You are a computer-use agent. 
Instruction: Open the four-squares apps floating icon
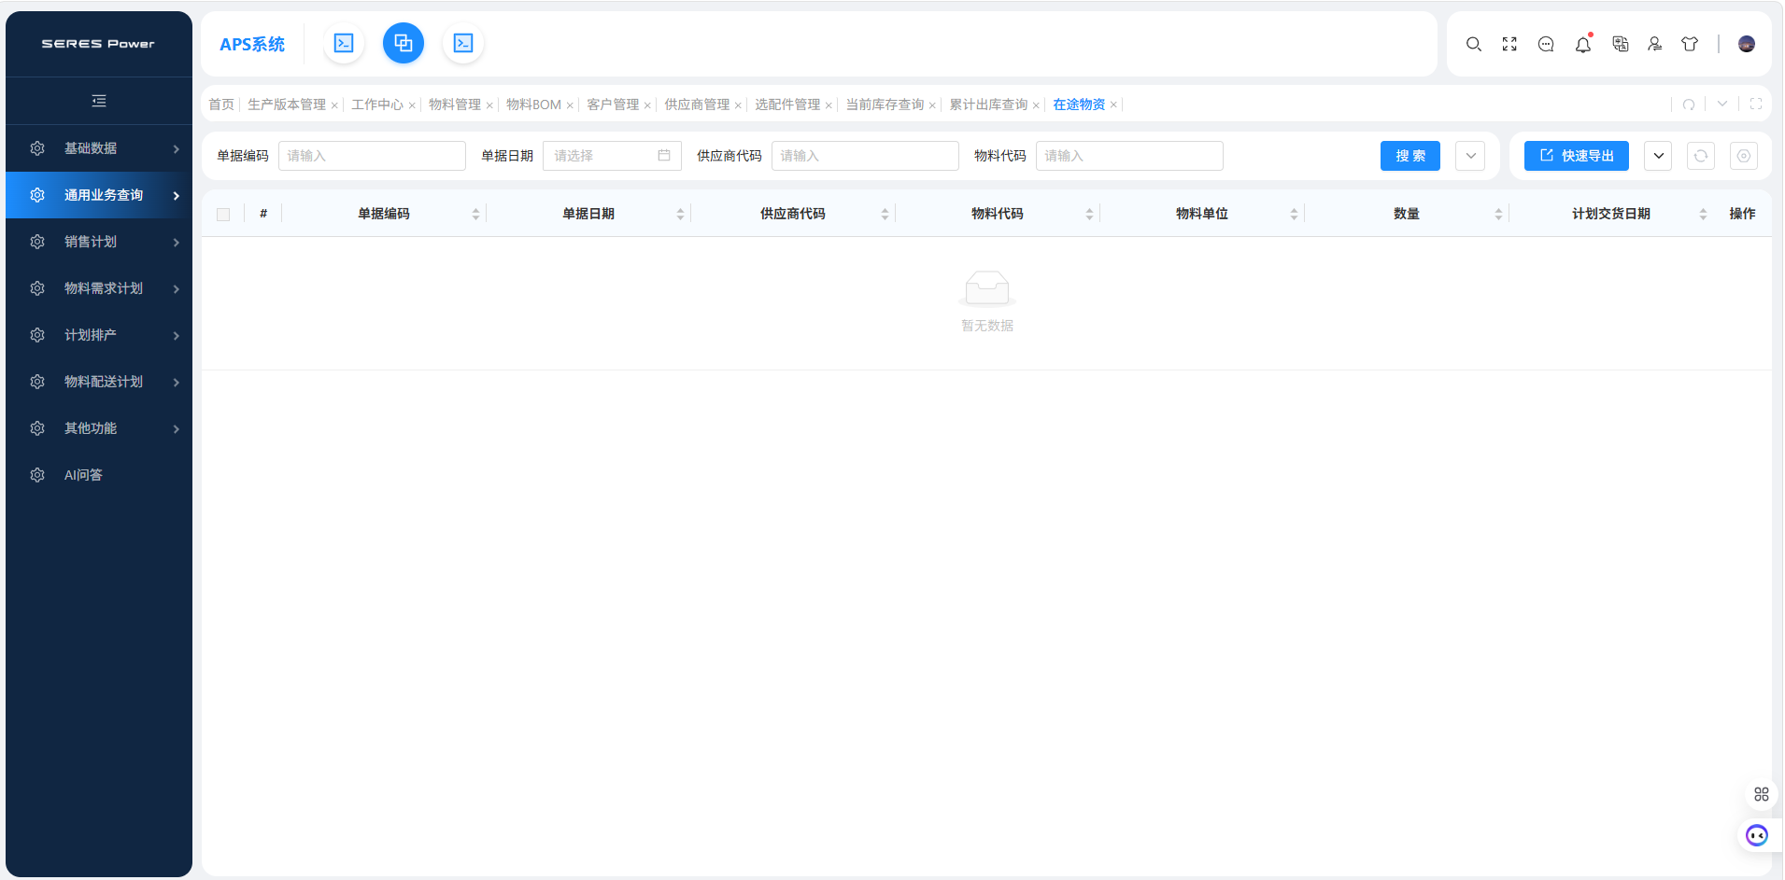1762,794
